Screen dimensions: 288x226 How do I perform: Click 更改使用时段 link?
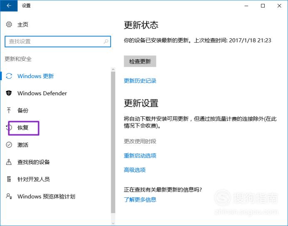(140, 141)
